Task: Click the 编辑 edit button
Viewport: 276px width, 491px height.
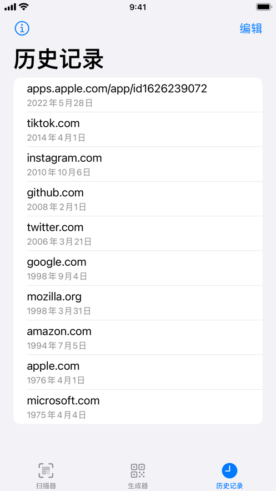Action: coord(250,28)
